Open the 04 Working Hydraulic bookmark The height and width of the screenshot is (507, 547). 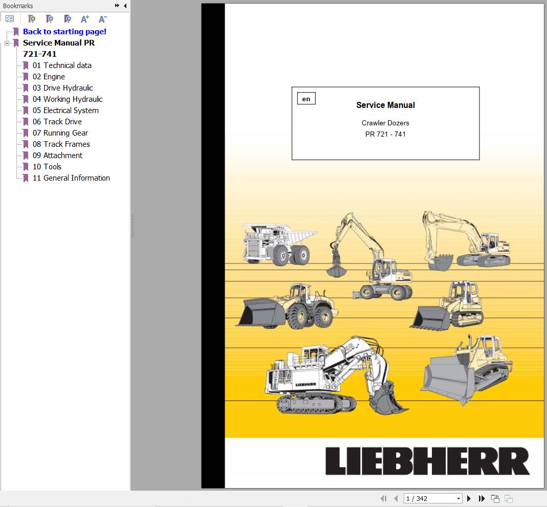(68, 99)
